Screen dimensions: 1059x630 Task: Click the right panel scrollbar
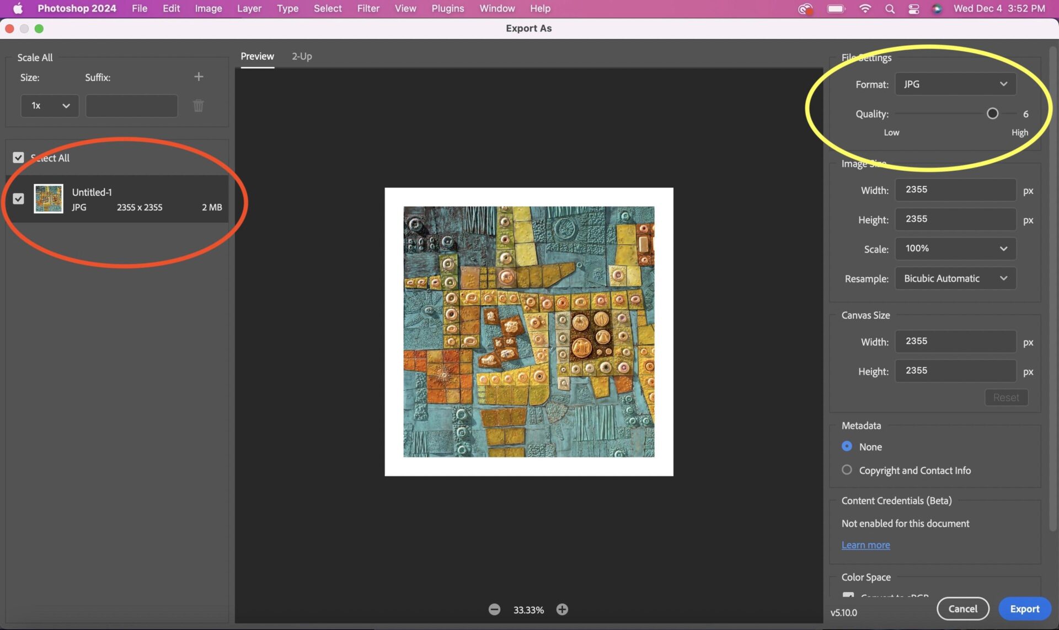coord(1053,289)
